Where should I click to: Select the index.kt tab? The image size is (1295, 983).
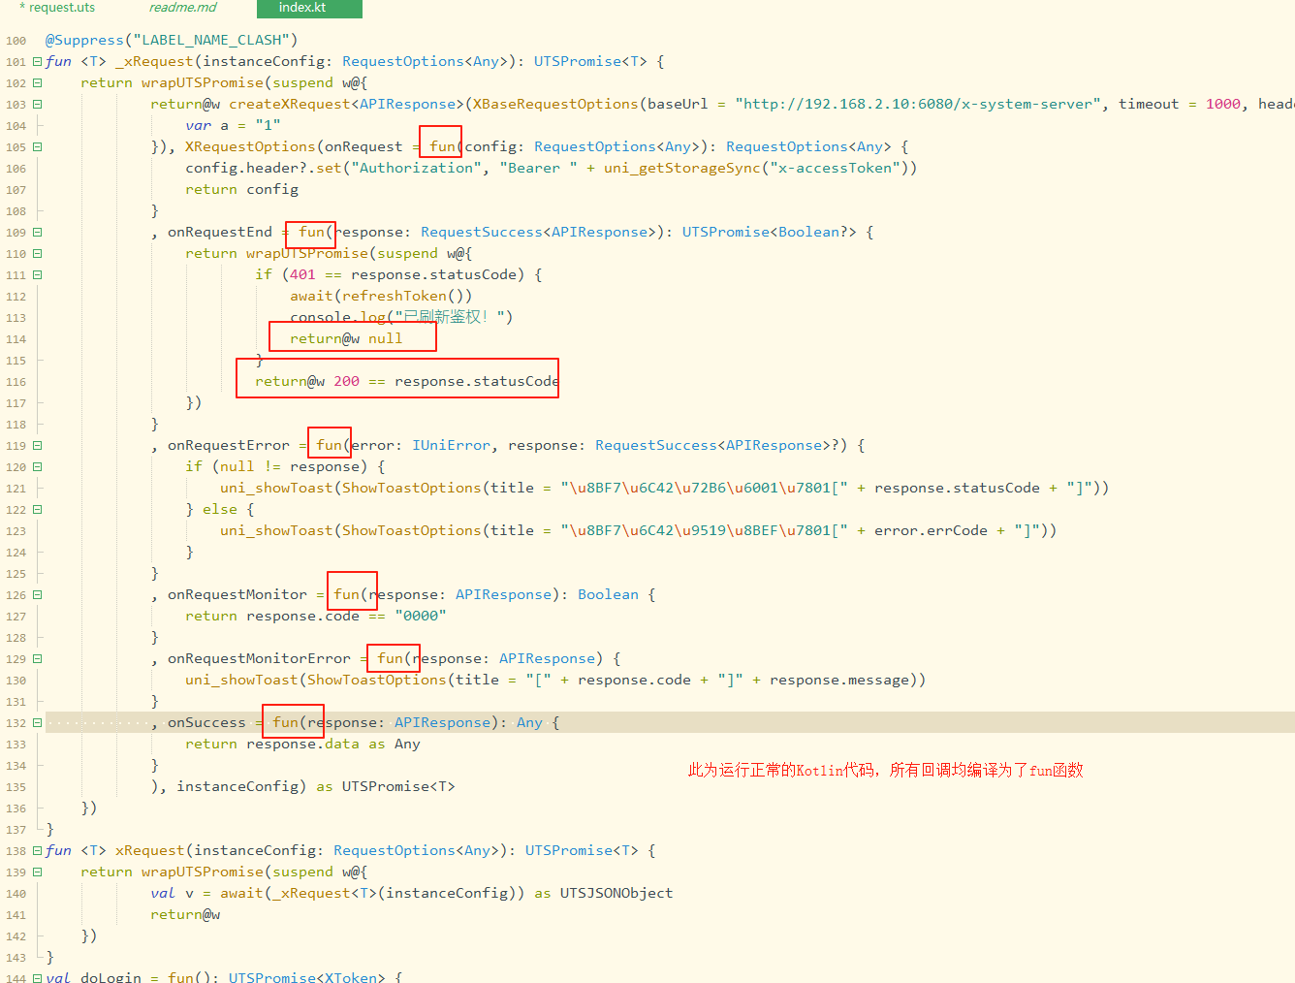[309, 8]
